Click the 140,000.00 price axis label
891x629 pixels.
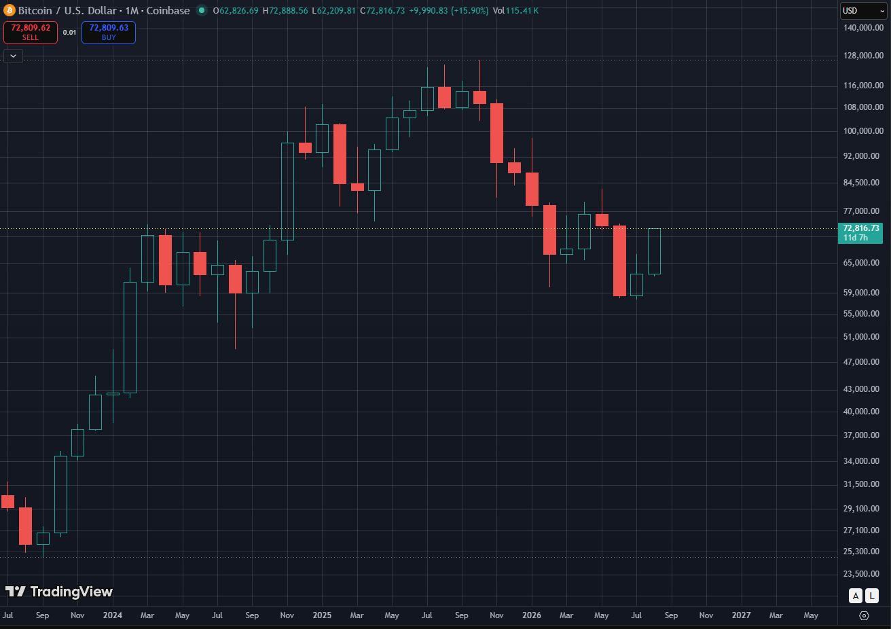(x=863, y=28)
